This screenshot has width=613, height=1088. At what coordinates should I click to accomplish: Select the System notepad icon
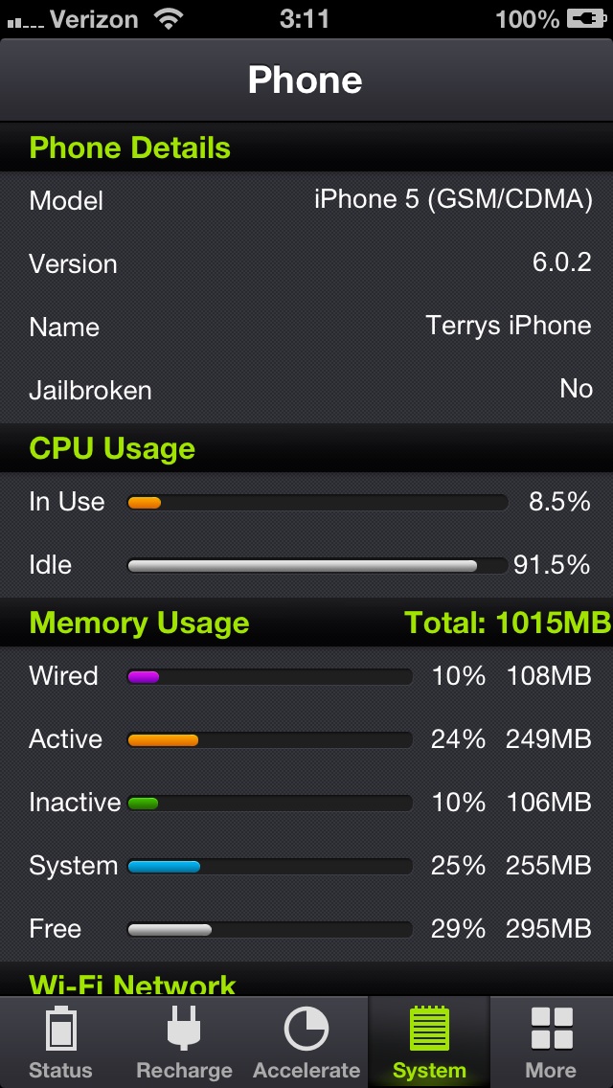(429, 1028)
